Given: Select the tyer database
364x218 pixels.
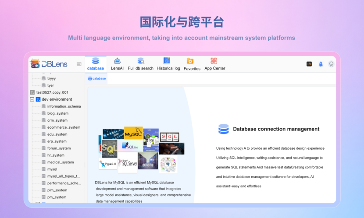Looking at the screenshot, I should click(x=50, y=85).
